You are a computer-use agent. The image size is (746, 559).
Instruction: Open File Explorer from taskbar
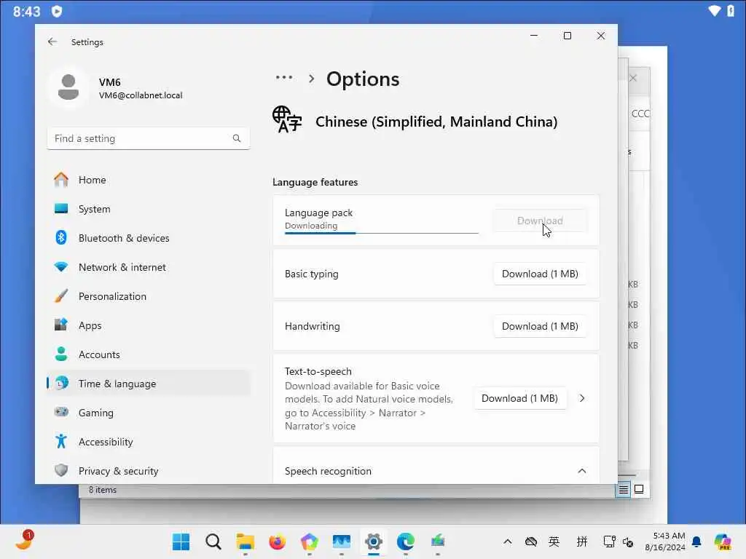coord(246,542)
